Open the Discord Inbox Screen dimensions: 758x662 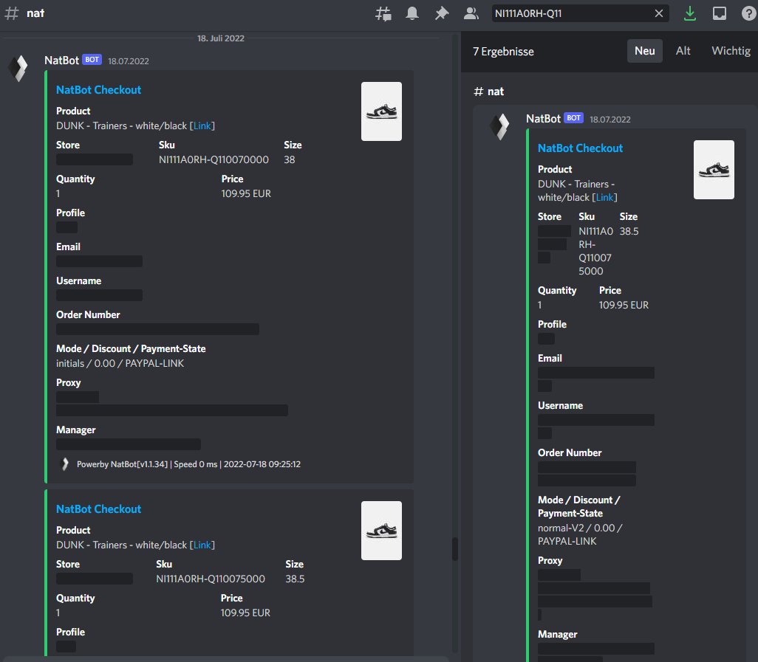719,13
